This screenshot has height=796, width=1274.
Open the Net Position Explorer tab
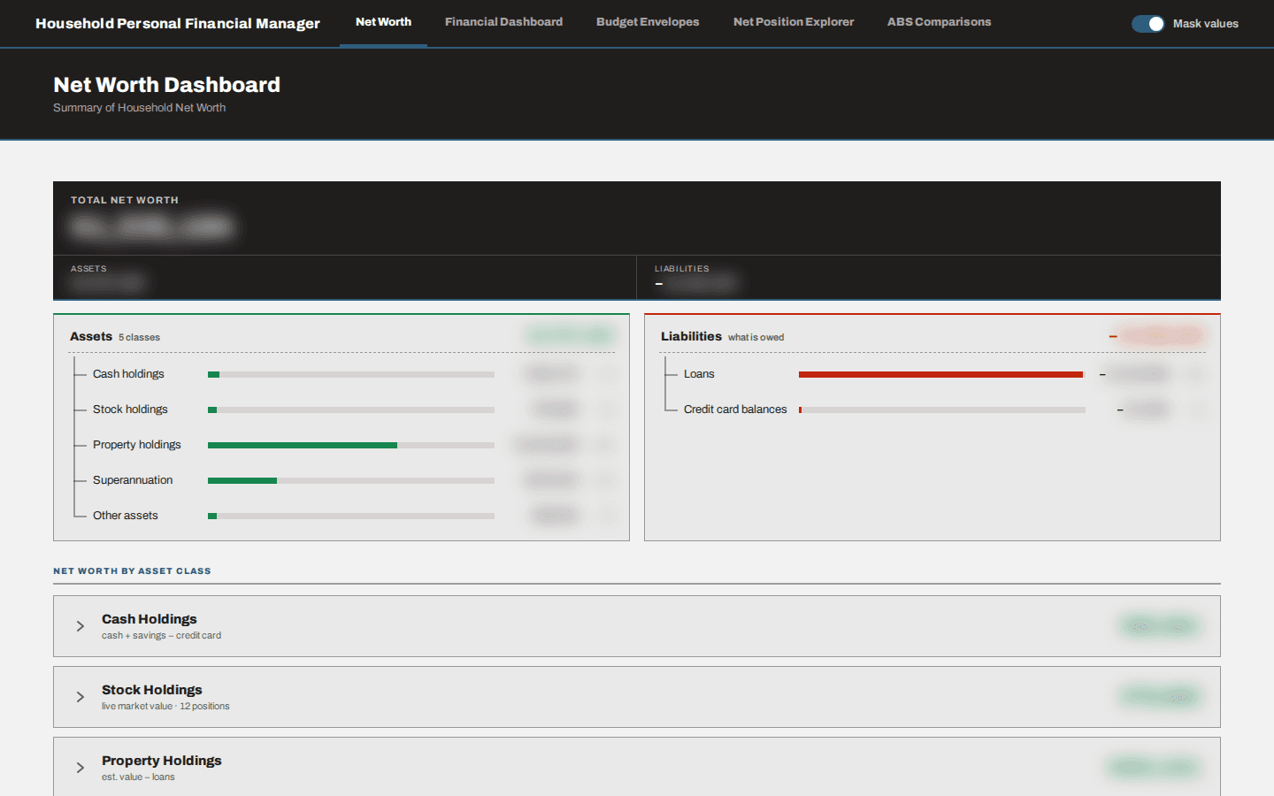(794, 22)
